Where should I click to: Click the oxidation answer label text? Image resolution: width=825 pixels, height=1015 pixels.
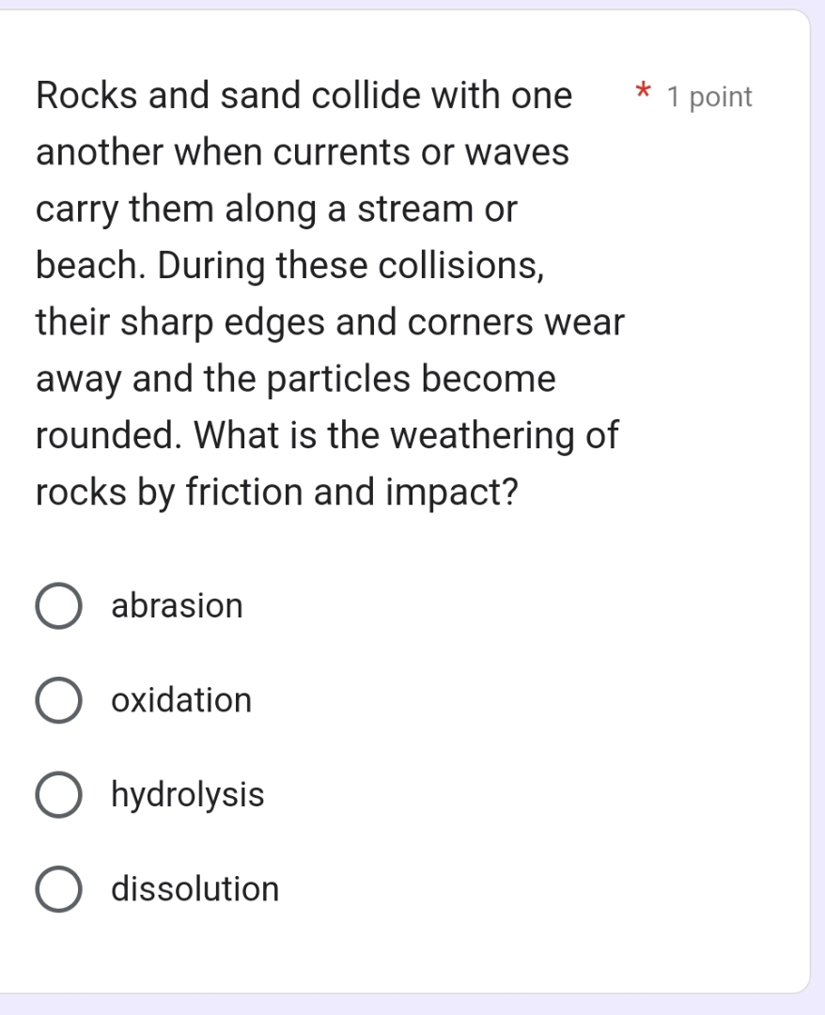[x=181, y=700]
